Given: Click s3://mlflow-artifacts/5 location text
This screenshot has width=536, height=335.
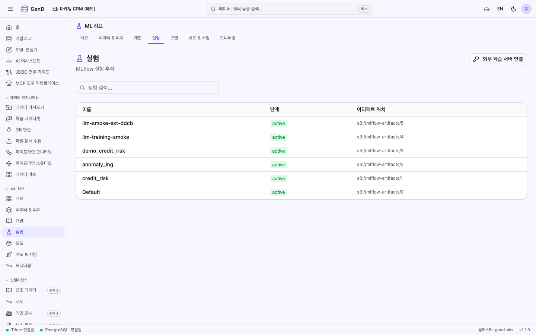Looking at the screenshot, I should tap(380, 123).
